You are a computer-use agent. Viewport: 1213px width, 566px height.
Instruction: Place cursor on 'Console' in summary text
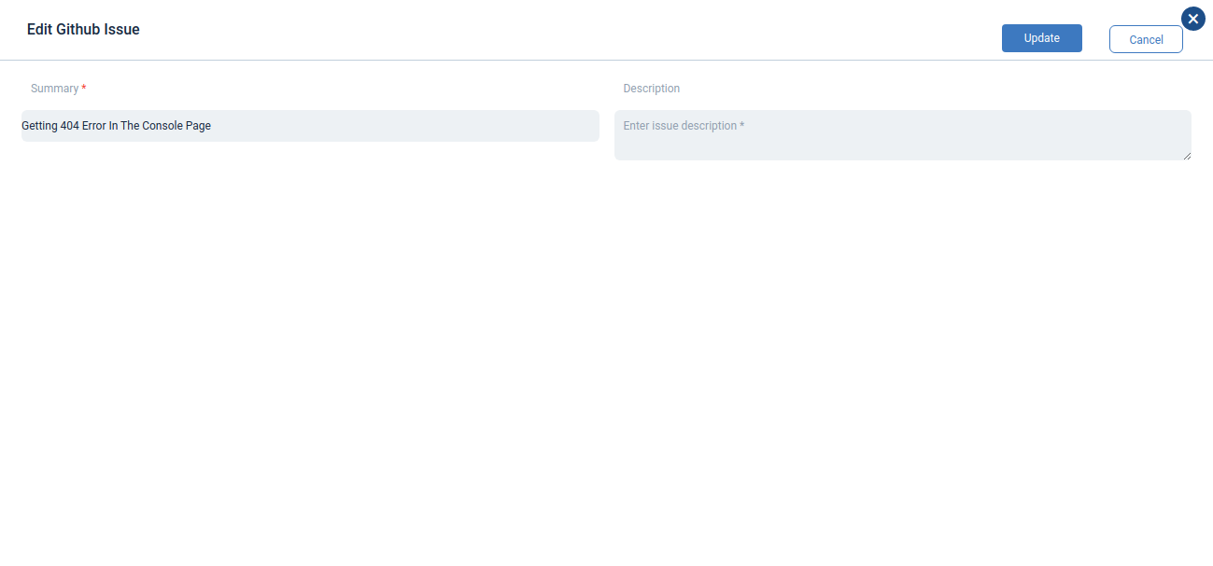(x=162, y=126)
